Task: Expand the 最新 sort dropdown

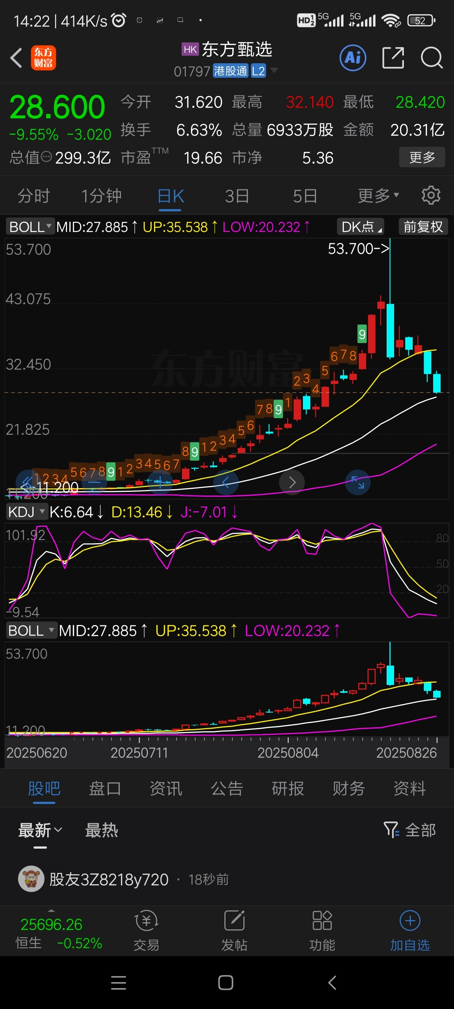Action: click(40, 830)
